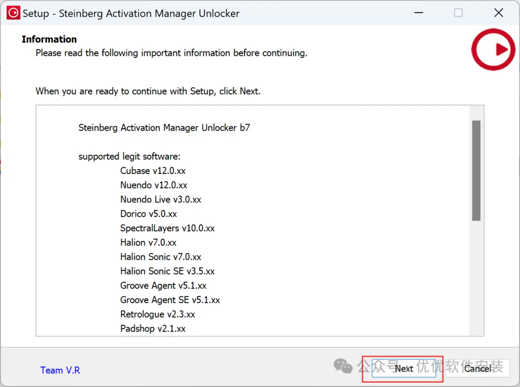Click the scrollbar track below the thumb

click(x=476, y=278)
